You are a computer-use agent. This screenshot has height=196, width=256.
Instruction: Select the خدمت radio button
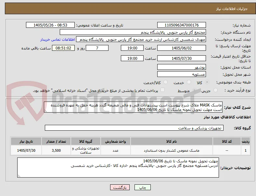tap(189, 82)
